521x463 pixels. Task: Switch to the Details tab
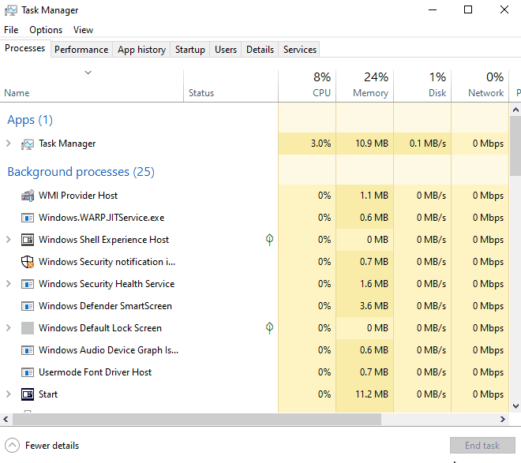260,50
